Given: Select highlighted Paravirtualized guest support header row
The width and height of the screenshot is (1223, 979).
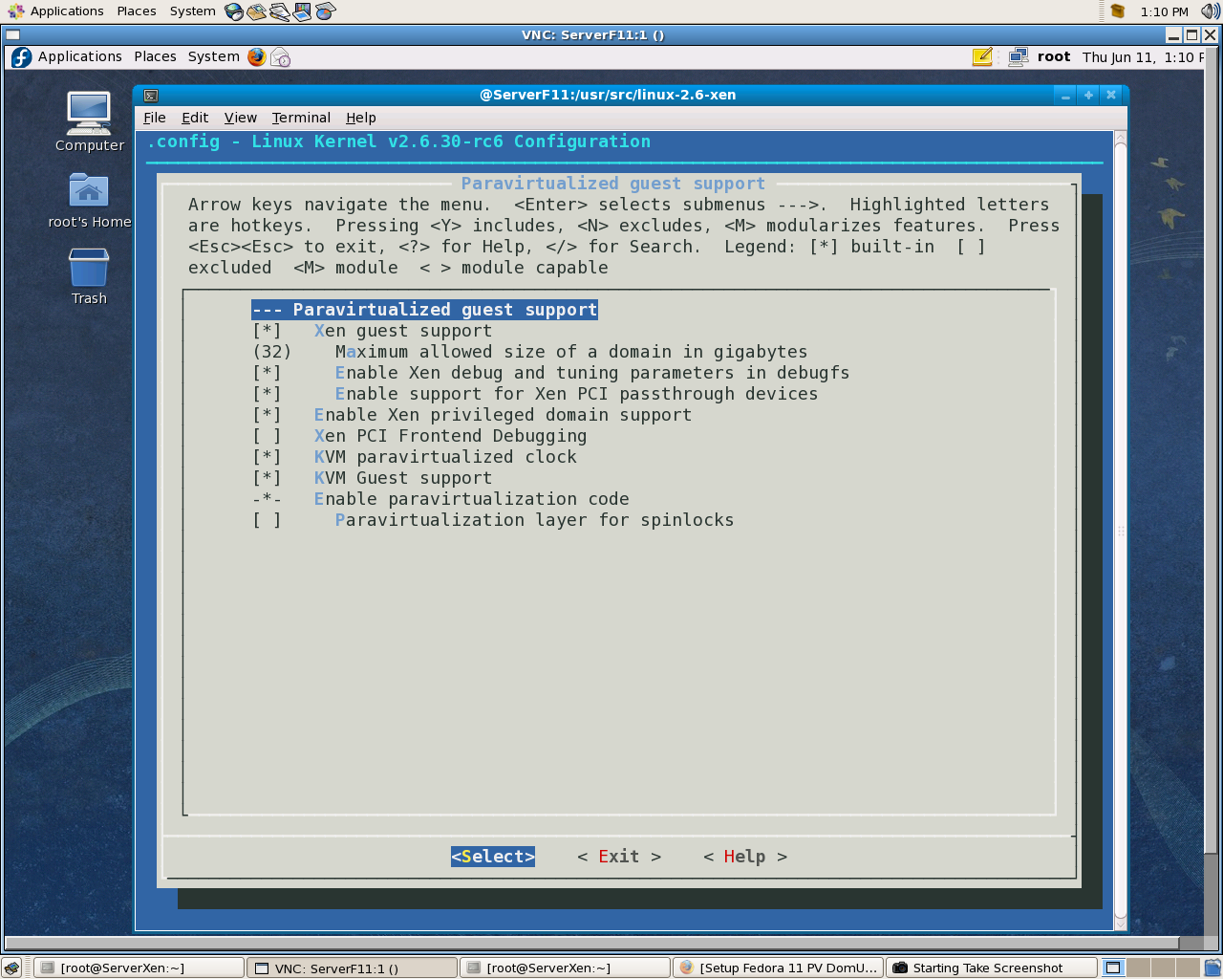Looking at the screenshot, I should click(x=424, y=310).
